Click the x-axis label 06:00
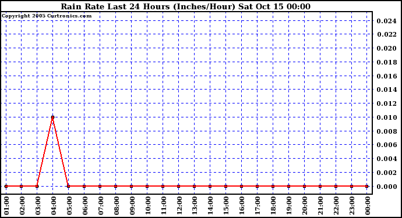The width and height of the screenshot is (402, 218). (85, 206)
